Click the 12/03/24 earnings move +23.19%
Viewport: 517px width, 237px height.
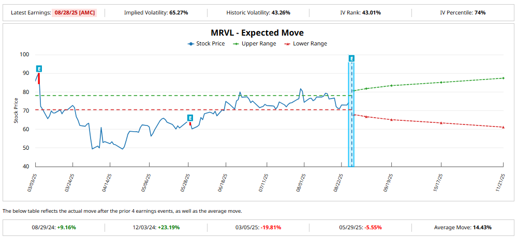tap(168, 228)
